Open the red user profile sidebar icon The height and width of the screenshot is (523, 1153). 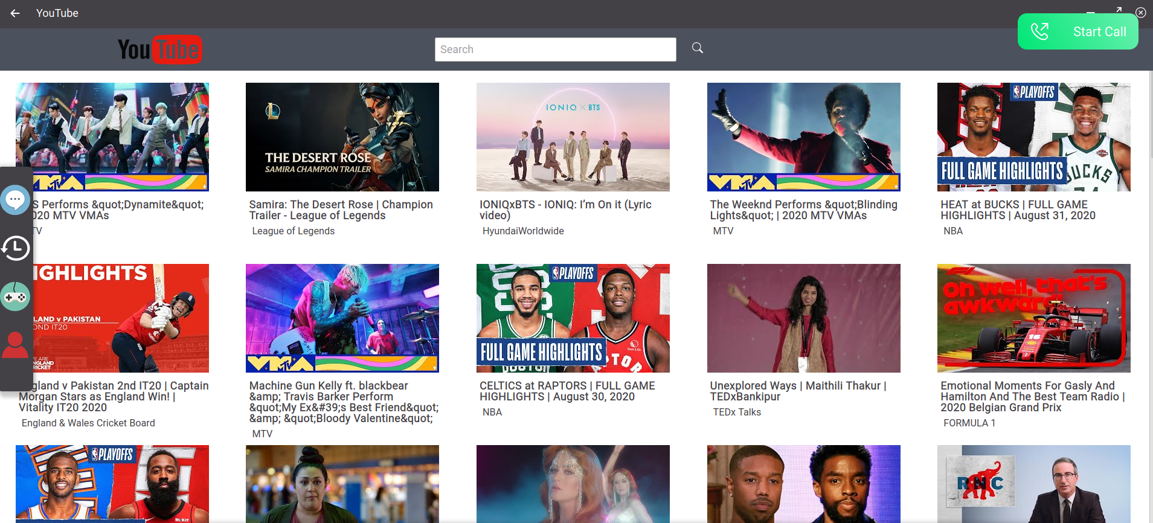click(x=15, y=345)
